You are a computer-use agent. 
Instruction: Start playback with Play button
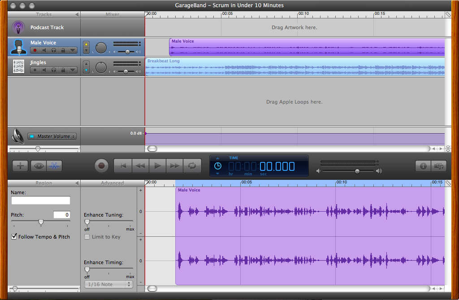[157, 166]
